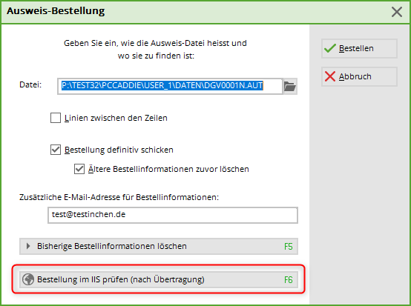Click the Bestellung definitiv schicken label text
This screenshot has height=306, width=411.
pyautogui.click(x=119, y=150)
